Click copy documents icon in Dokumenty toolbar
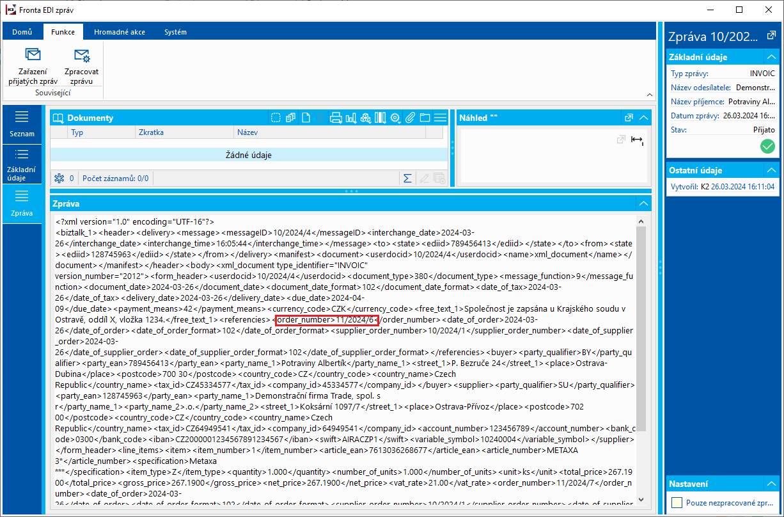784x517 pixels. point(291,118)
